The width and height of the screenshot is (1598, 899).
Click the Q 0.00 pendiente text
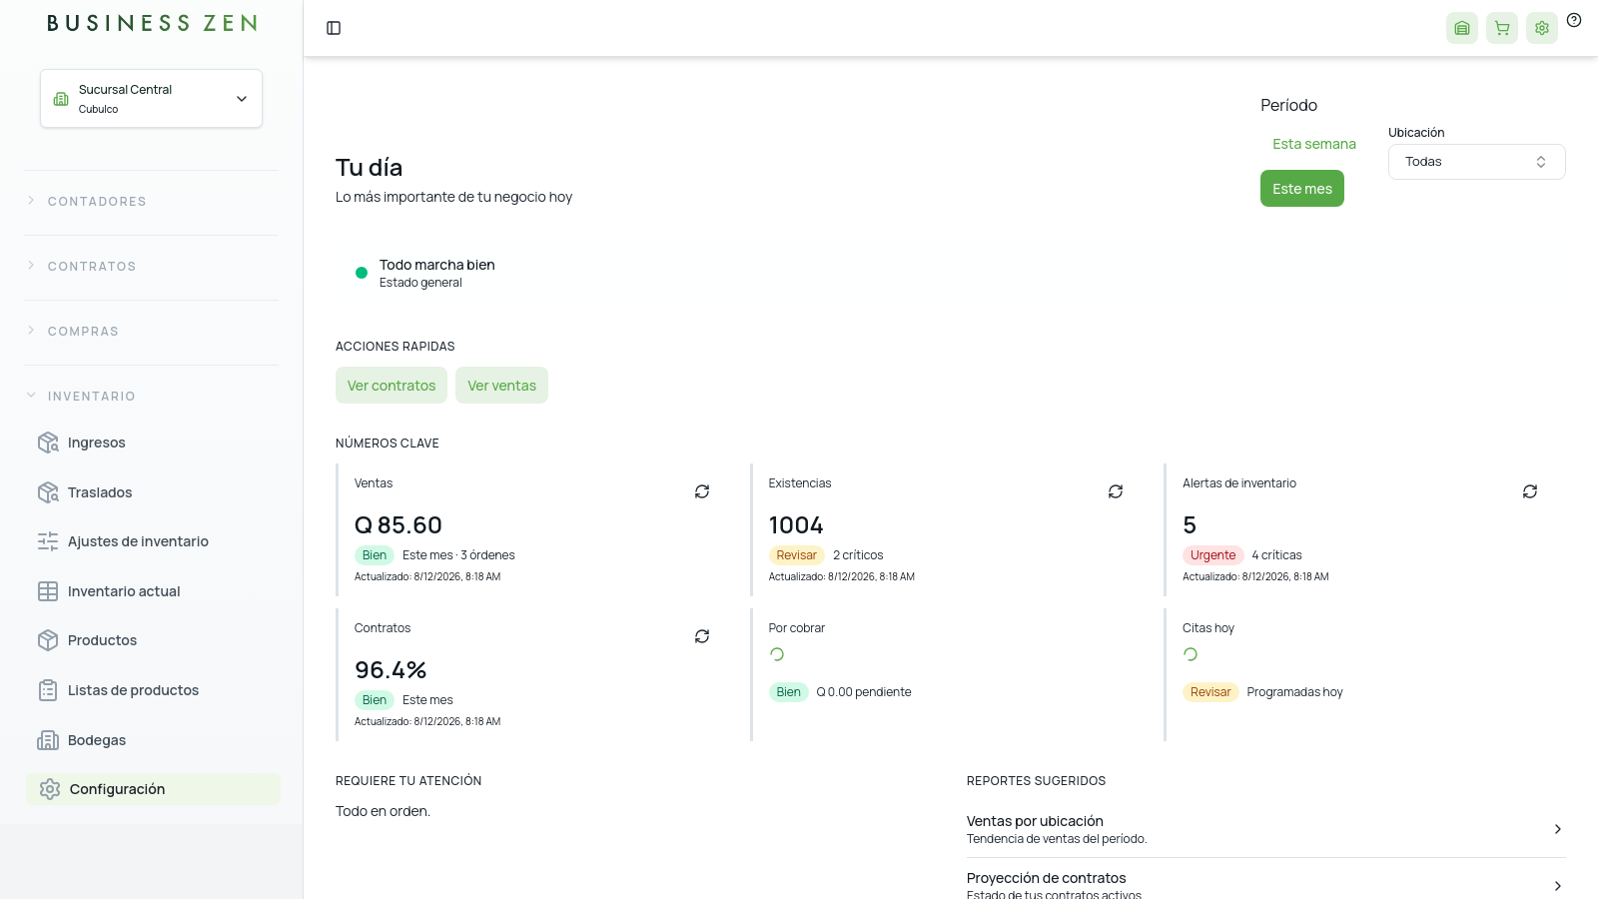pos(864,692)
